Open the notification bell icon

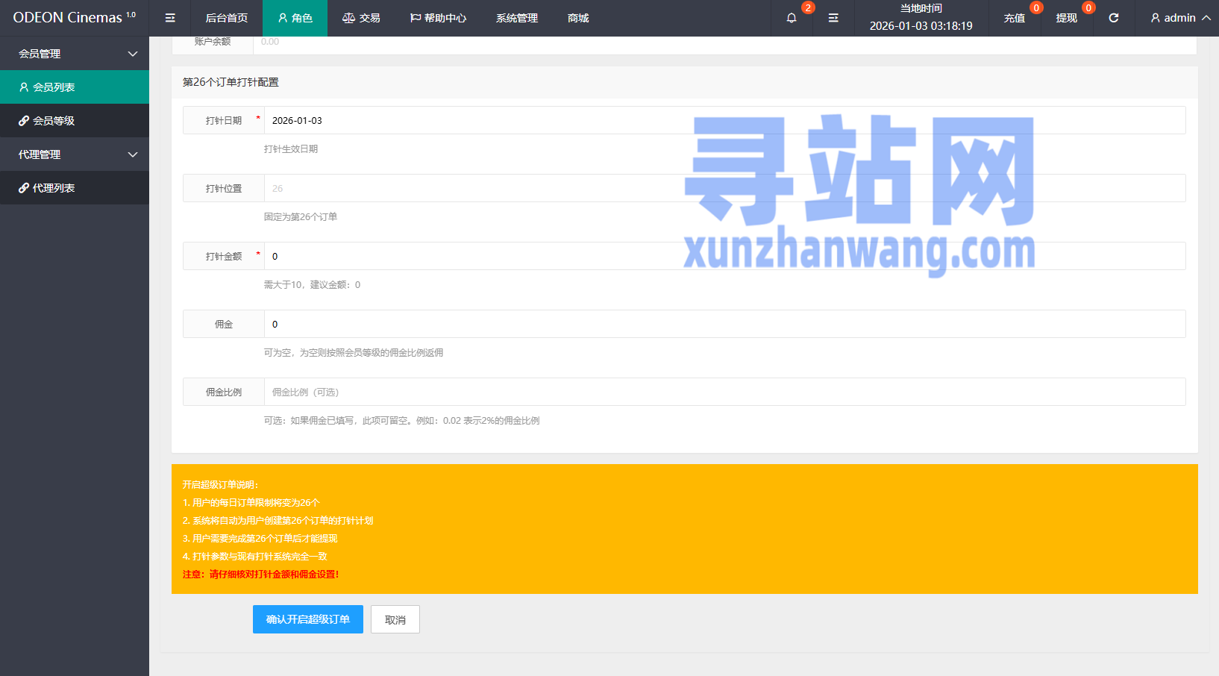(792, 18)
